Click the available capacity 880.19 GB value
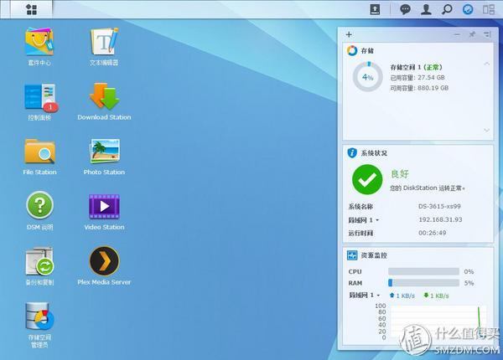Viewport: 503px width, 360px height. tap(433, 88)
